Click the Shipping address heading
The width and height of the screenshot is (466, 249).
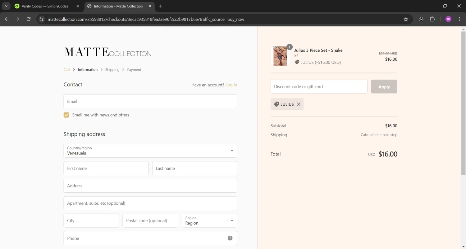coord(85,134)
